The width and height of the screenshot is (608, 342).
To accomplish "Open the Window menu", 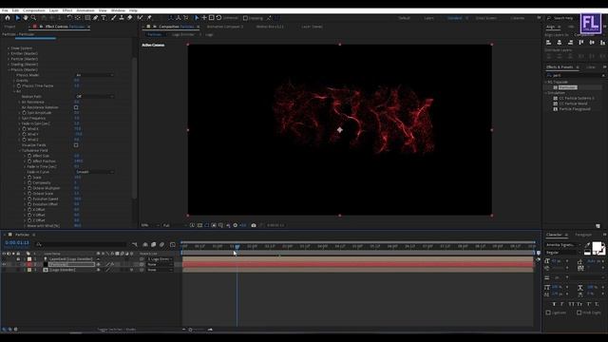I will [118, 10].
